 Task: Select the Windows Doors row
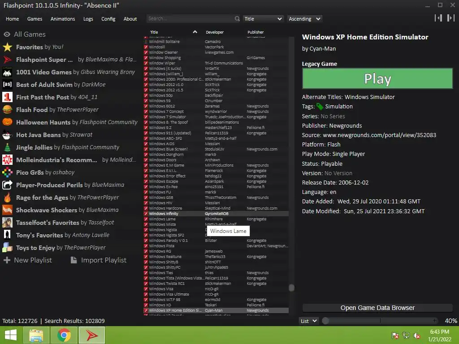(216, 160)
